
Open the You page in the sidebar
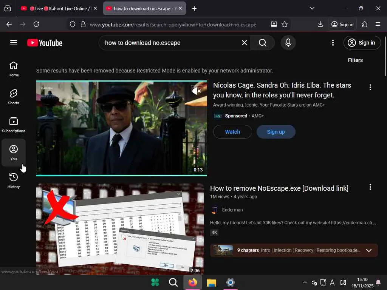tap(14, 153)
